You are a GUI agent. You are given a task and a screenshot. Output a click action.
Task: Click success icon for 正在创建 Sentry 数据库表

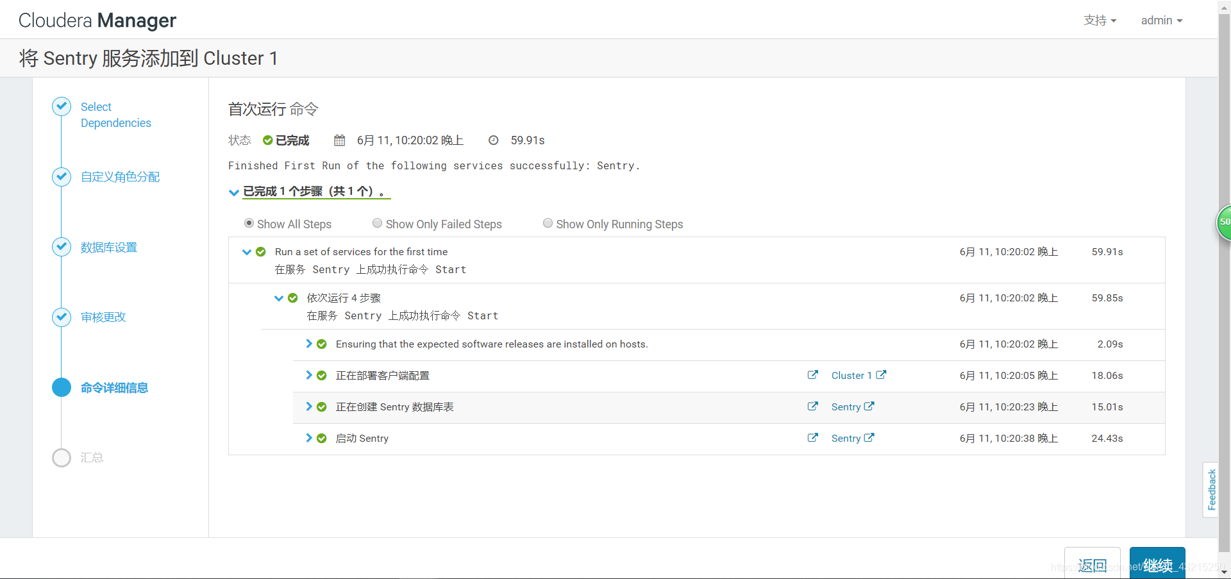(x=322, y=407)
